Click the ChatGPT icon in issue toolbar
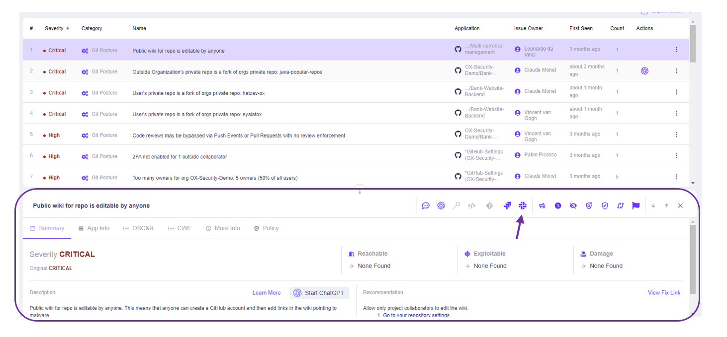This screenshot has width=727, height=337. tap(441, 205)
